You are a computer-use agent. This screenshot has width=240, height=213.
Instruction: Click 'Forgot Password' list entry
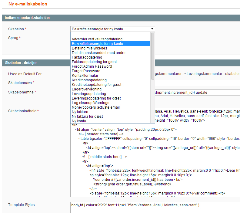[86, 71]
